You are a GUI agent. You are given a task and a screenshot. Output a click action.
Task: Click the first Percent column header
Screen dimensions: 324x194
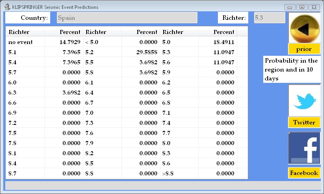click(64, 32)
